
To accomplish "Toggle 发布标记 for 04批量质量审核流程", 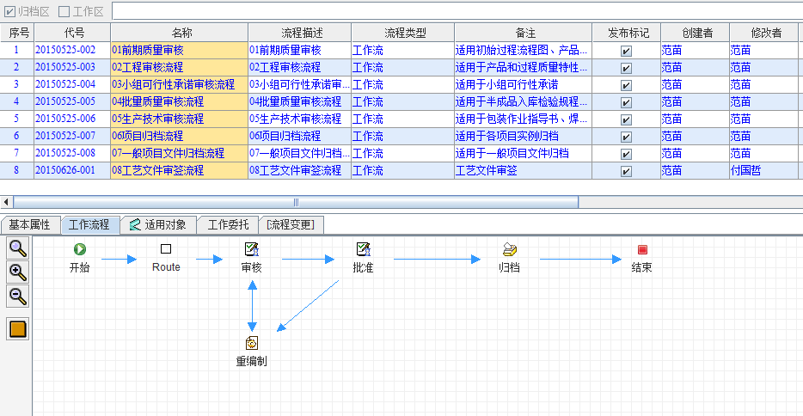I will [626, 102].
